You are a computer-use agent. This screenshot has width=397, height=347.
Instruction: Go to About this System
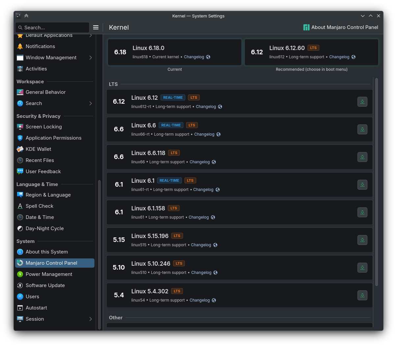pos(46,252)
